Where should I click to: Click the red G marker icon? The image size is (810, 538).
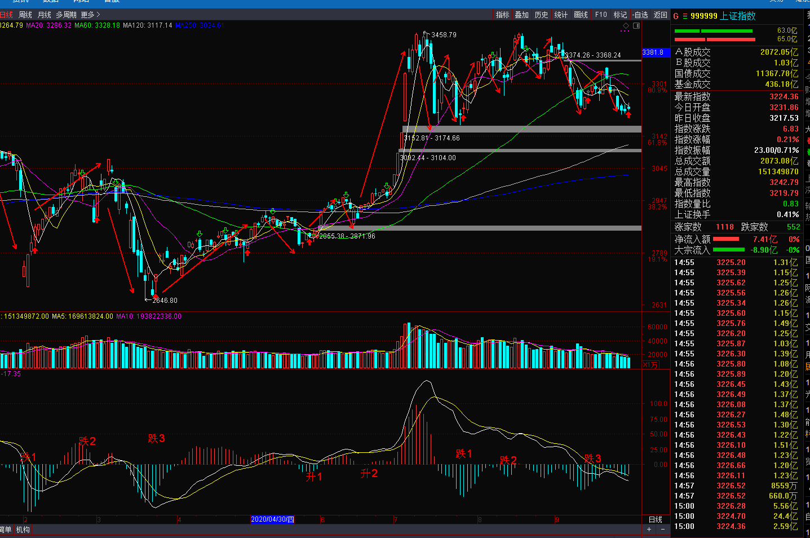tap(676, 16)
